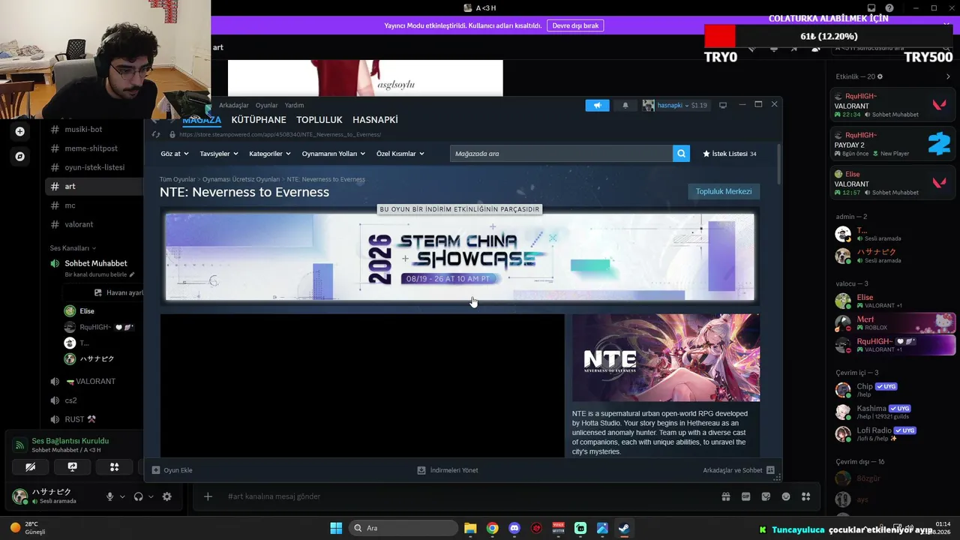The width and height of the screenshot is (960, 540).
Task: Open the #meme-shitpost channel
Action: (91, 148)
